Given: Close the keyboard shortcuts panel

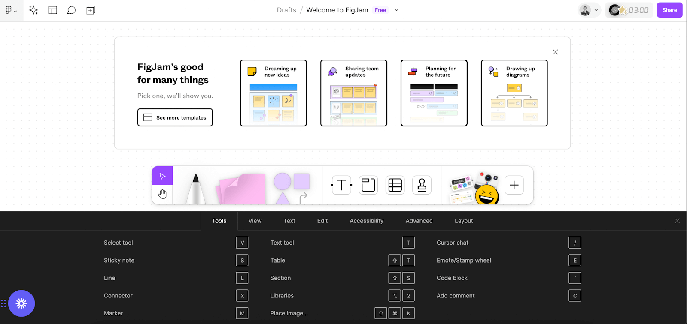Looking at the screenshot, I should pos(677,221).
